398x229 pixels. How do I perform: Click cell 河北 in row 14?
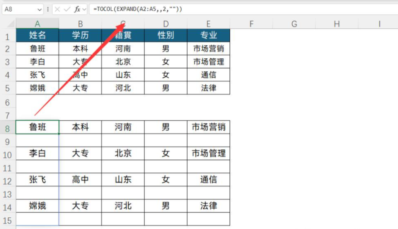click(x=123, y=206)
